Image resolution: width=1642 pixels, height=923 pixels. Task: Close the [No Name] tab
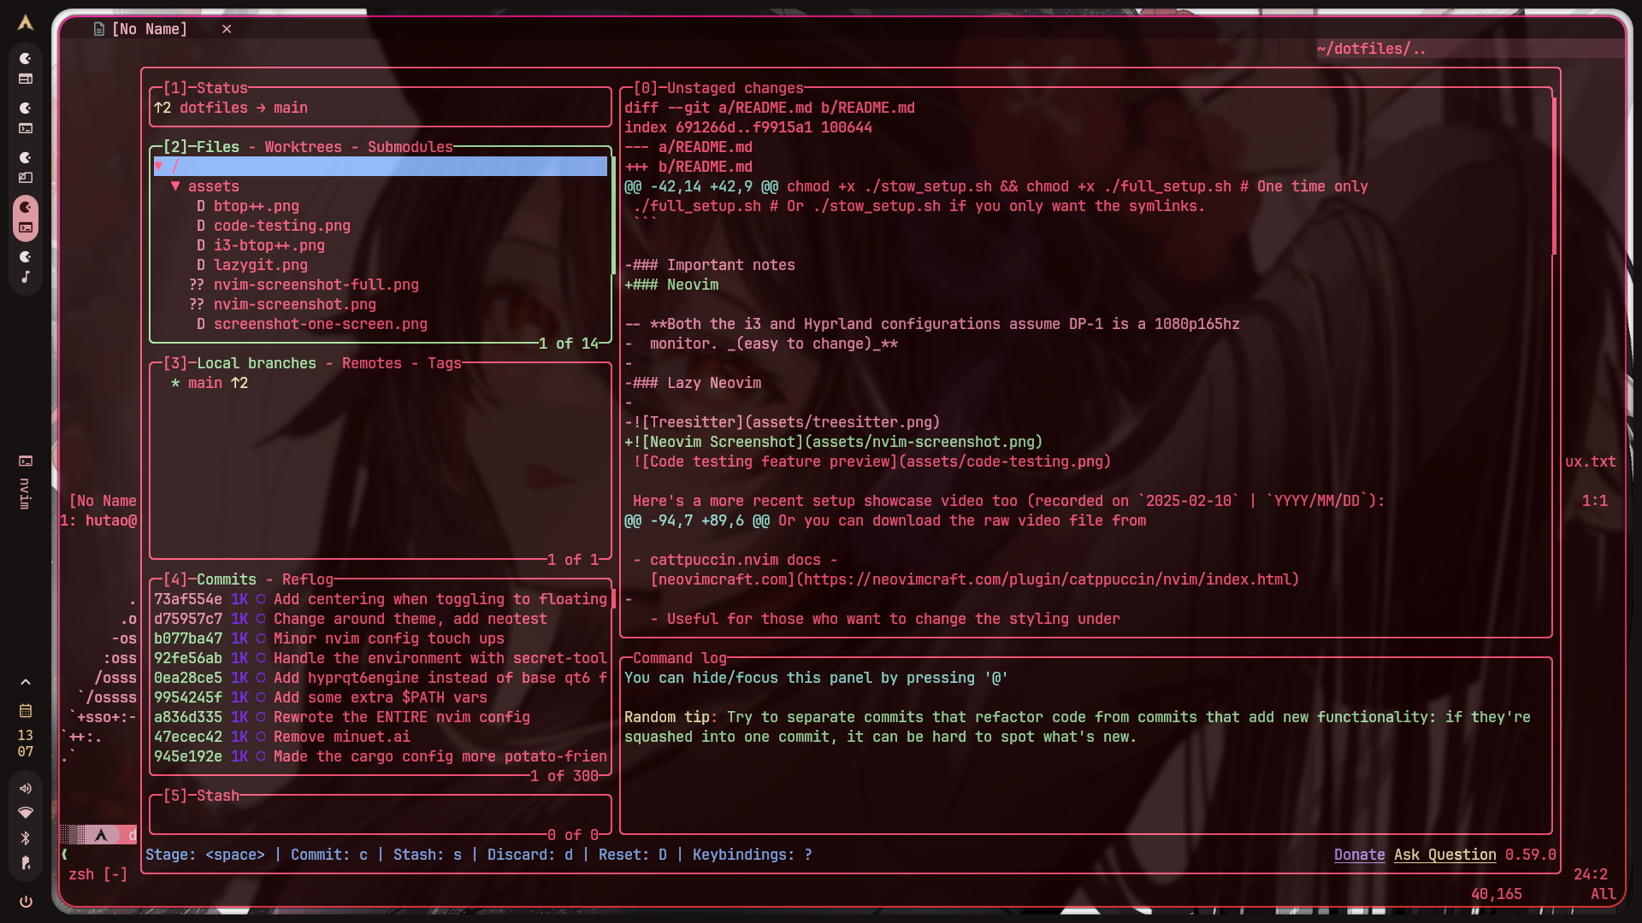click(227, 29)
